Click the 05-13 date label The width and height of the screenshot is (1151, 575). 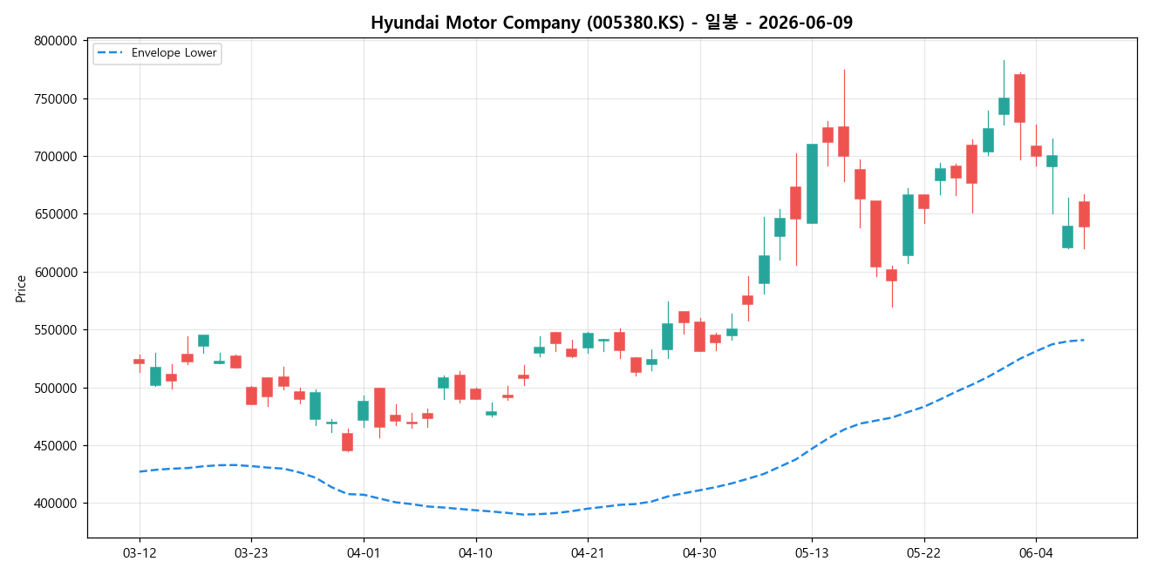pyautogui.click(x=811, y=552)
